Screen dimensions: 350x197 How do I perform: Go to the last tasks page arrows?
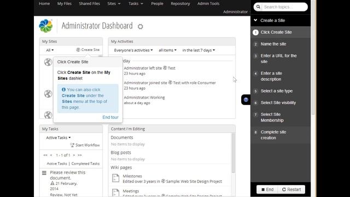[80, 155]
